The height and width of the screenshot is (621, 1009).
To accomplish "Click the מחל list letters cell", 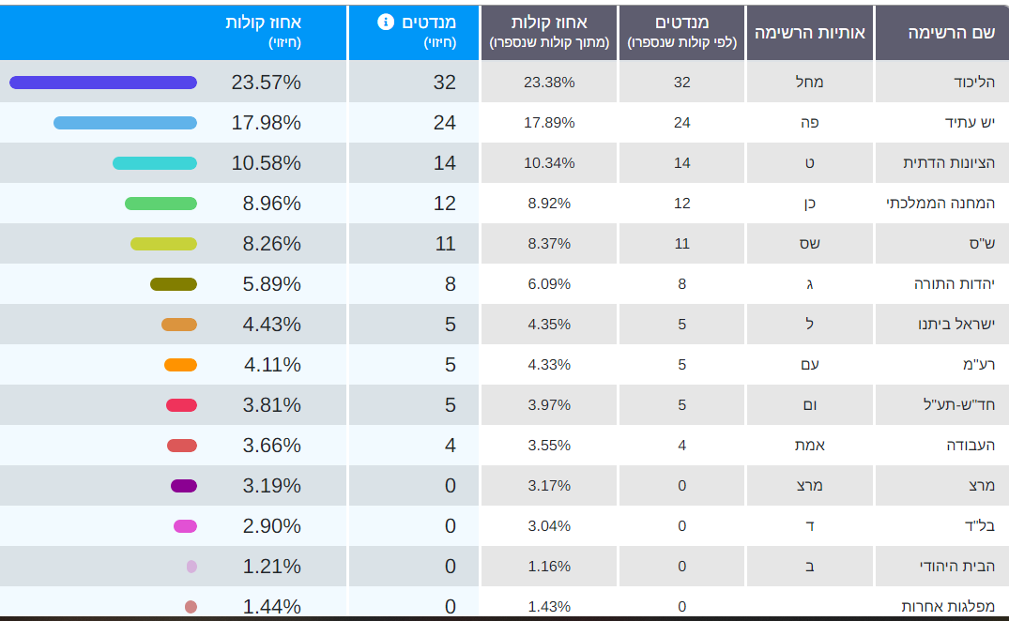I will (810, 83).
